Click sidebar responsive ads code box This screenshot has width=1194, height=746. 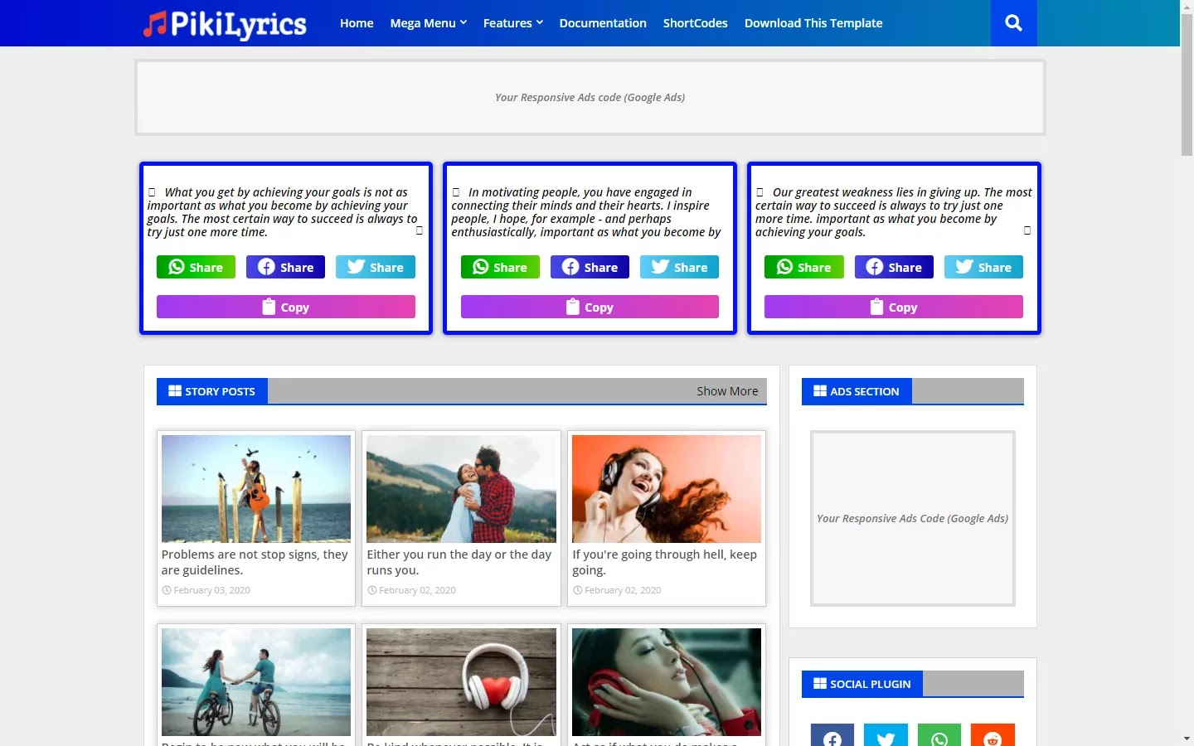[x=913, y=518]
